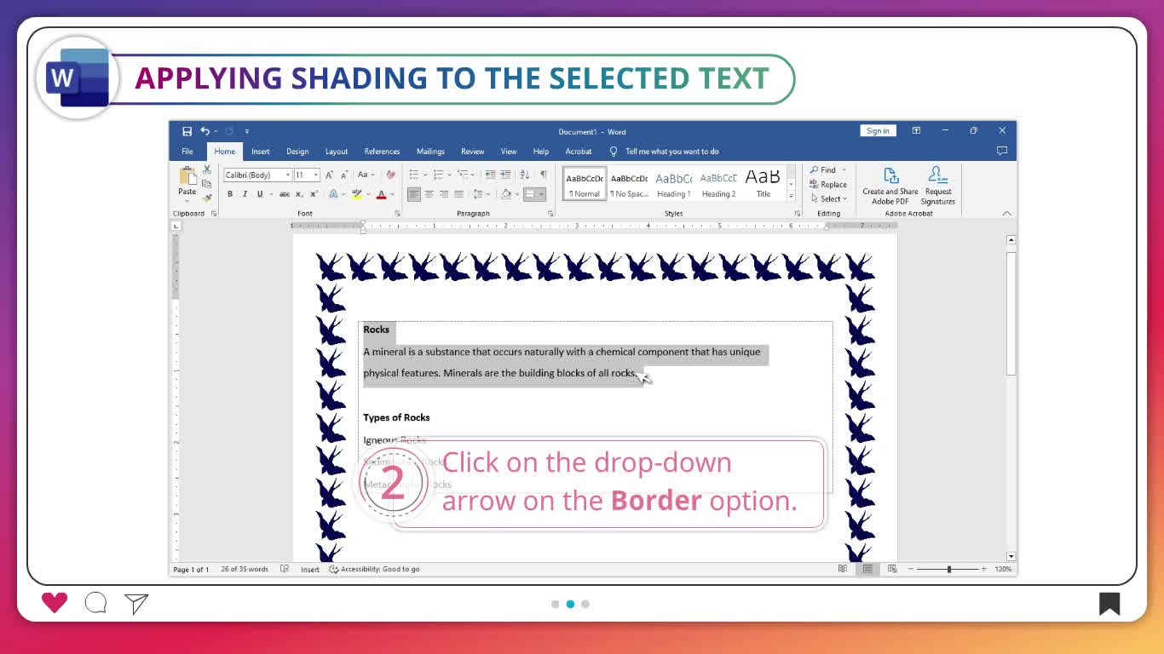Open the Calibri (Body) font name dropdown
1164x654 pixels.
coord(288,175)
